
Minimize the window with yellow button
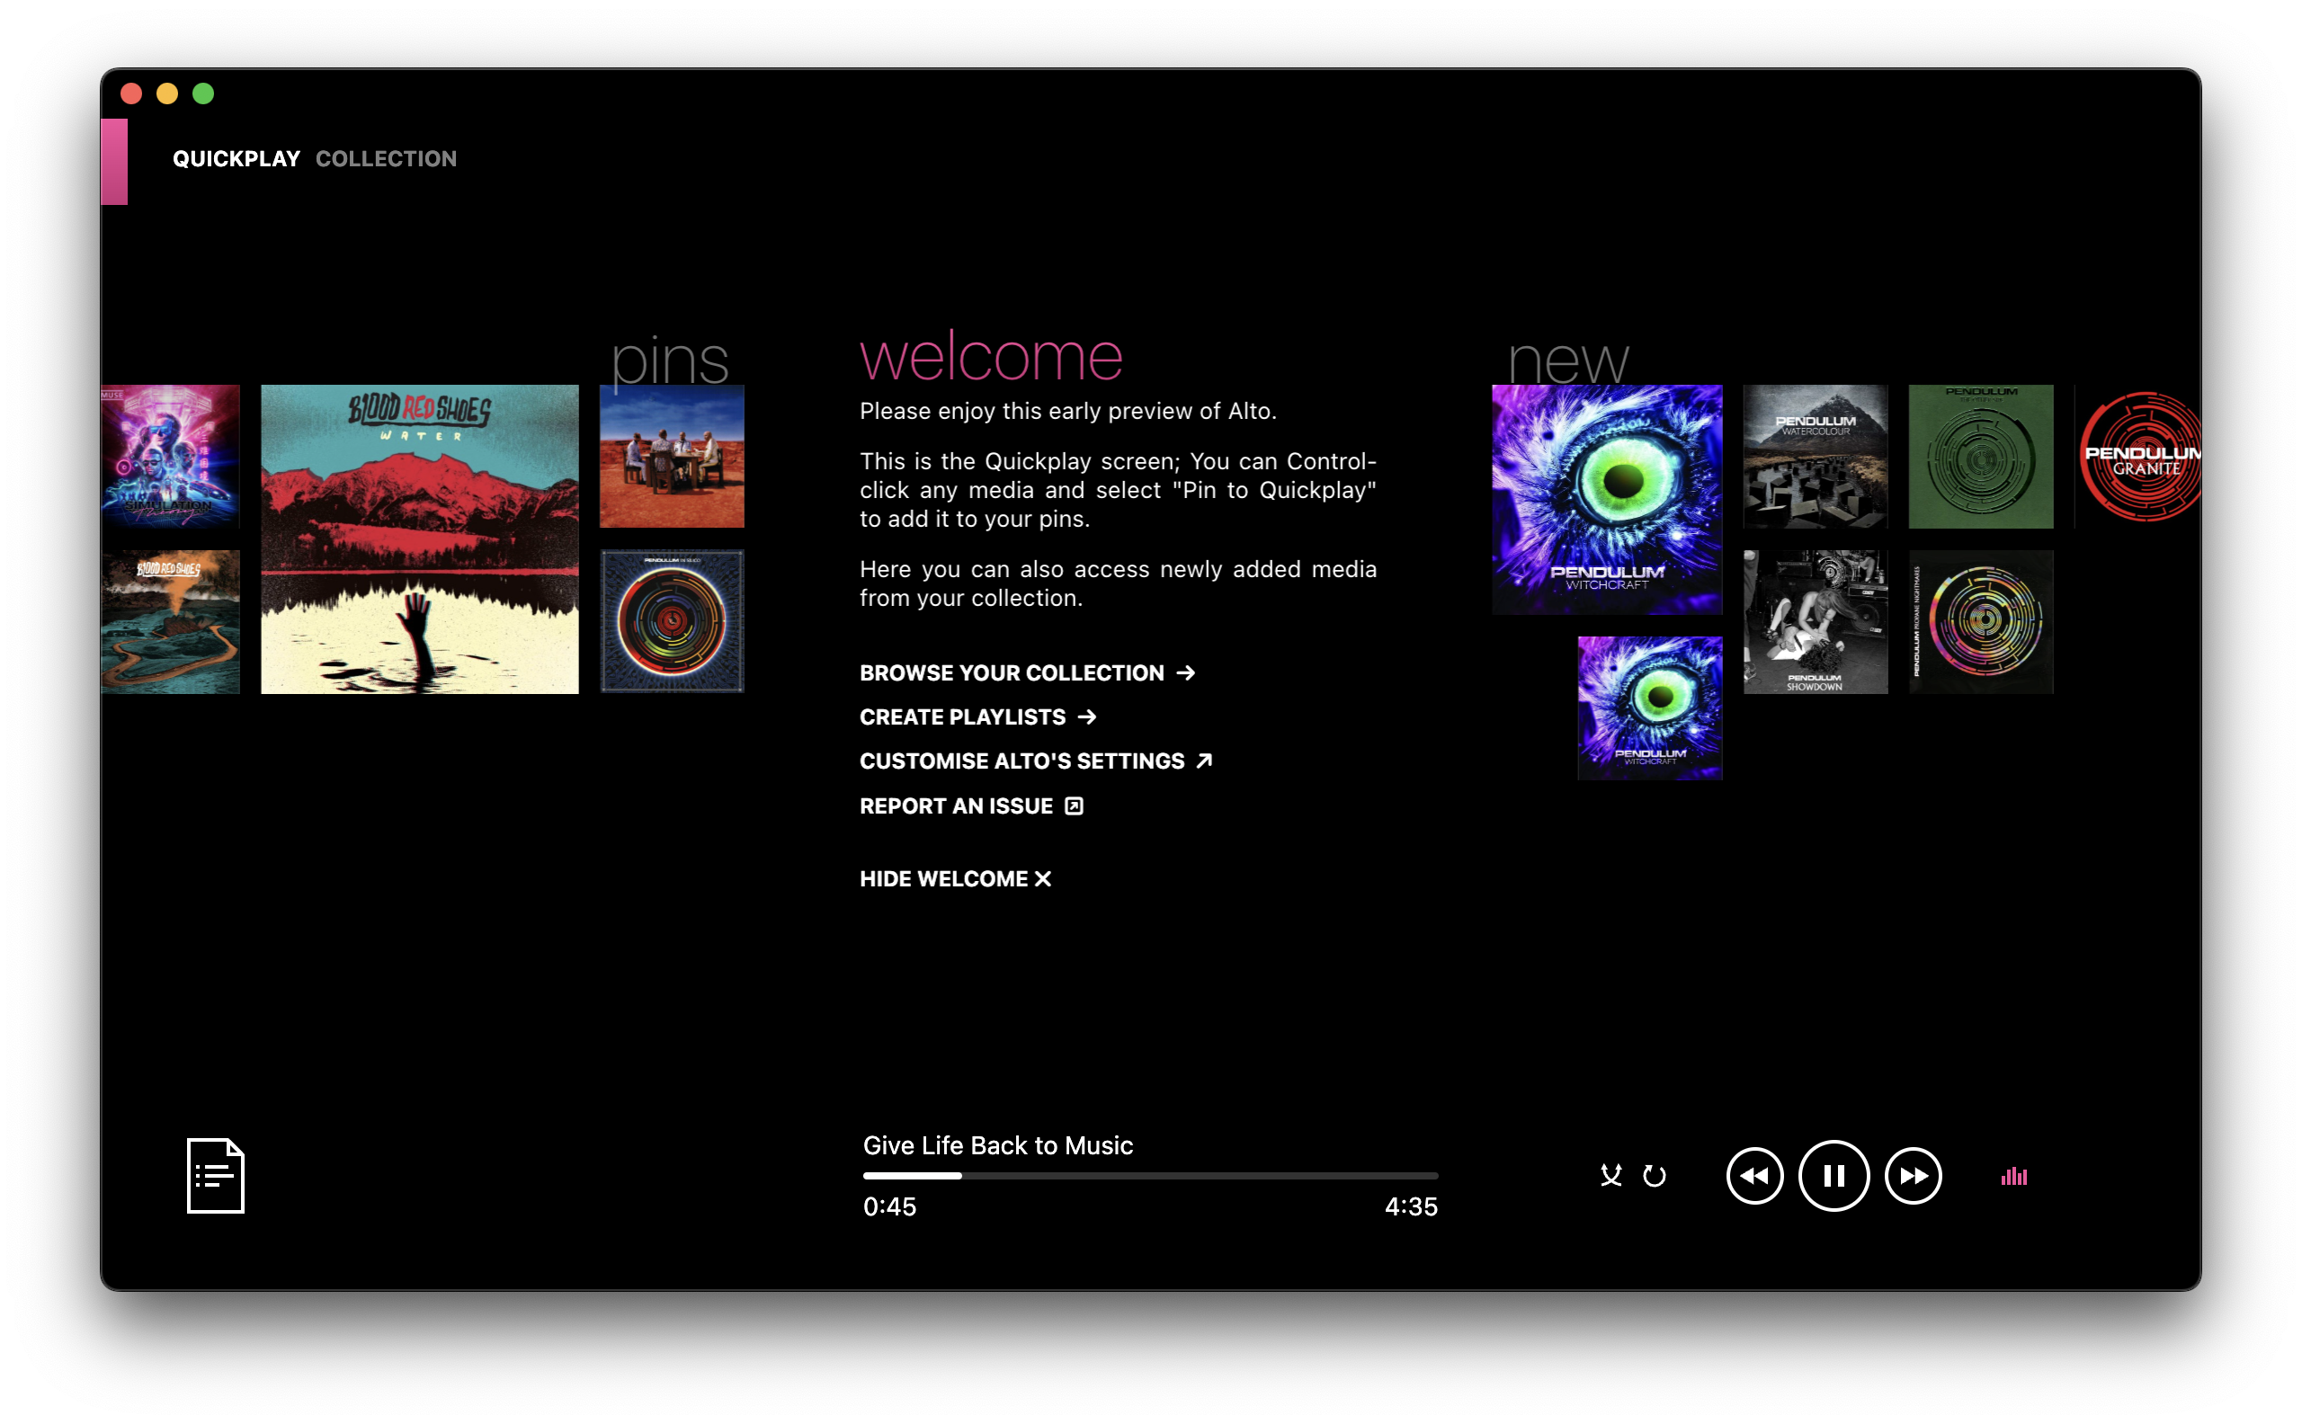click(167, 93)
